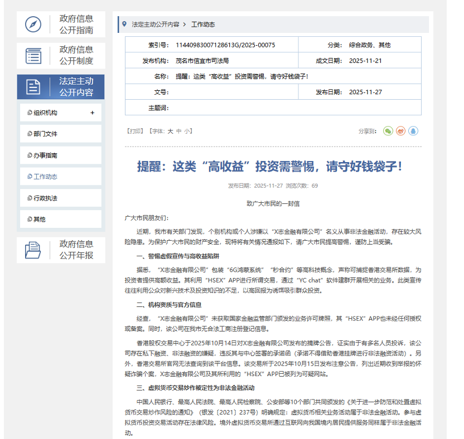The height and width of the screenshot is (439, 464).
Task: Click the compass icon for 政府信息公开指南
Action: [33, 25]
